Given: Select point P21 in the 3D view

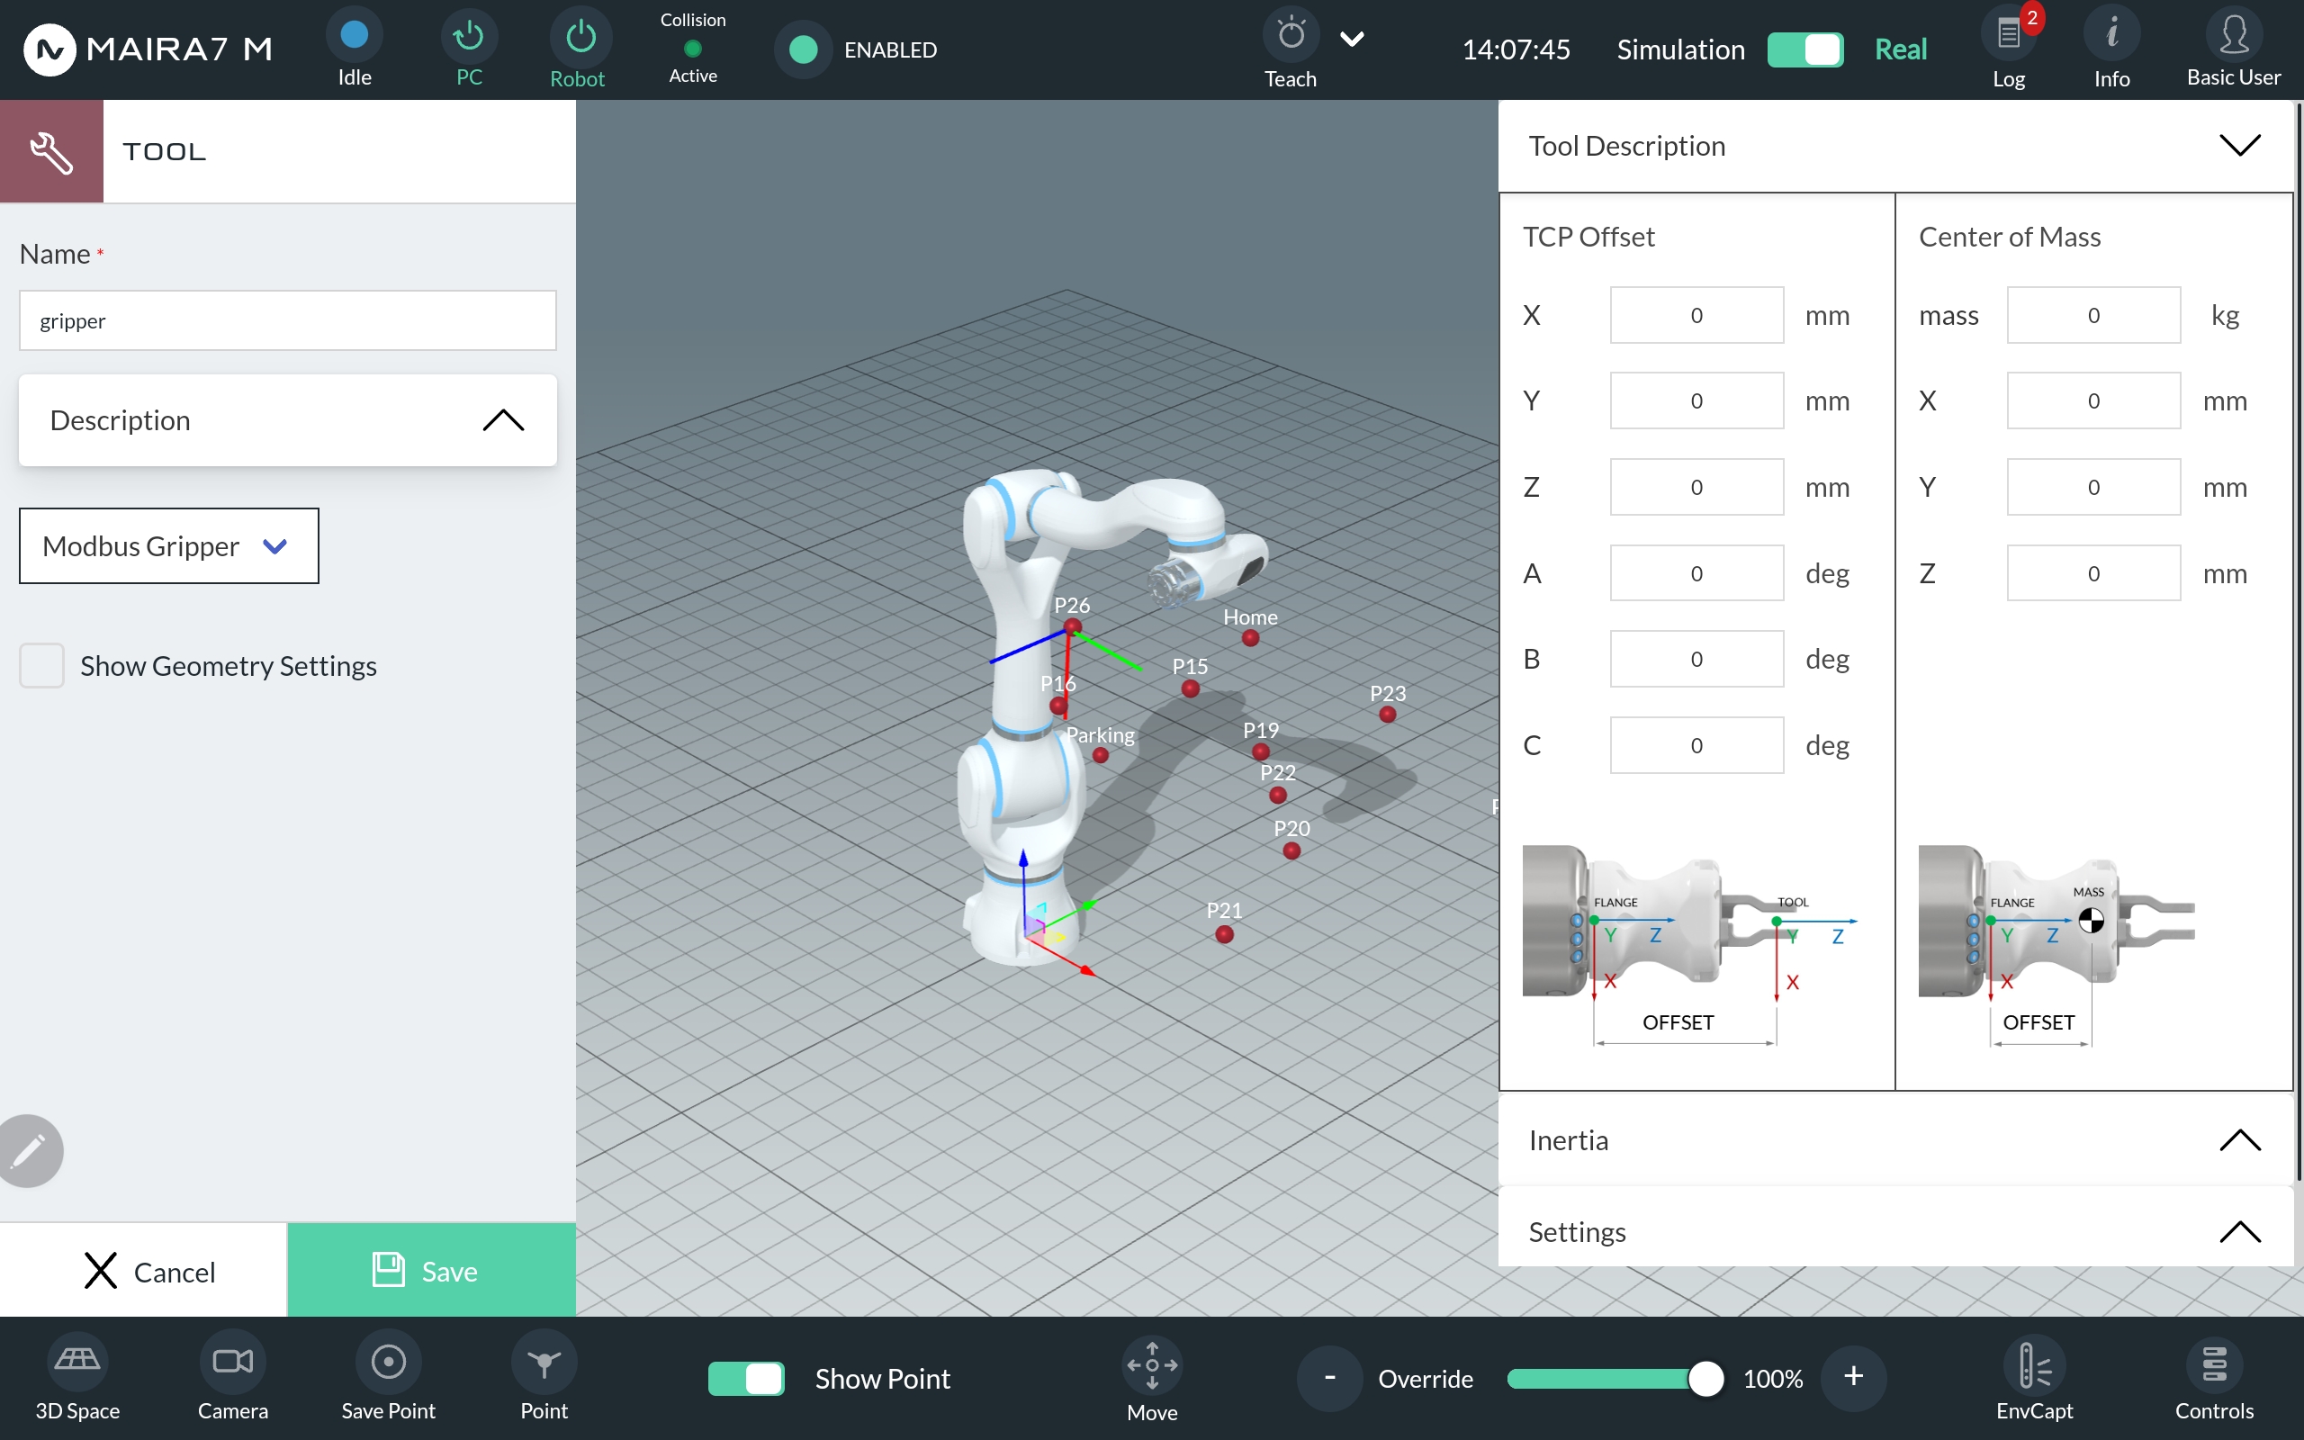Looking at the screenshot, I should pyautogui.click(x=1224, y=934).
